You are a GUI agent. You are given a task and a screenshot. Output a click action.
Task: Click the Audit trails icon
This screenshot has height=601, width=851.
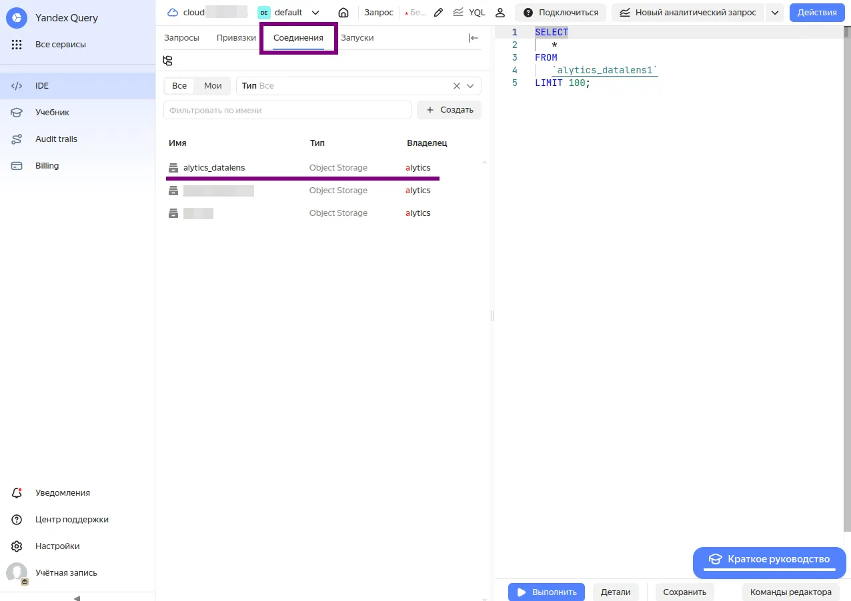pos(17,139)
